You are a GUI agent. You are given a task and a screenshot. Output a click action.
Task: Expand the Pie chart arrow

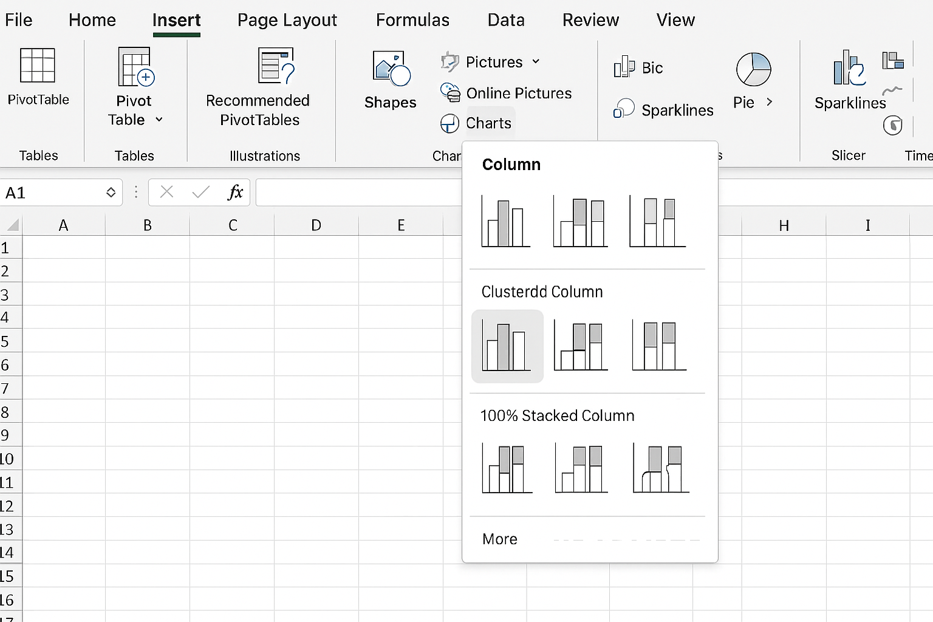pos(769,102)
